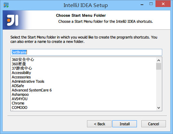Pick the Ashampoo folder
This screenshot has width=173, height=134.
20,94
